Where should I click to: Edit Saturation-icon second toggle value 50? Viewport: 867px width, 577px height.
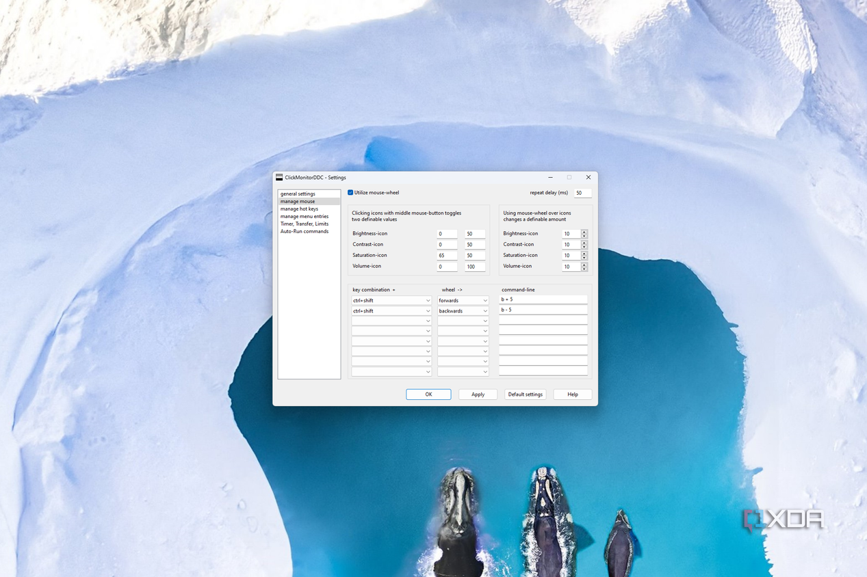pos(475,256)
